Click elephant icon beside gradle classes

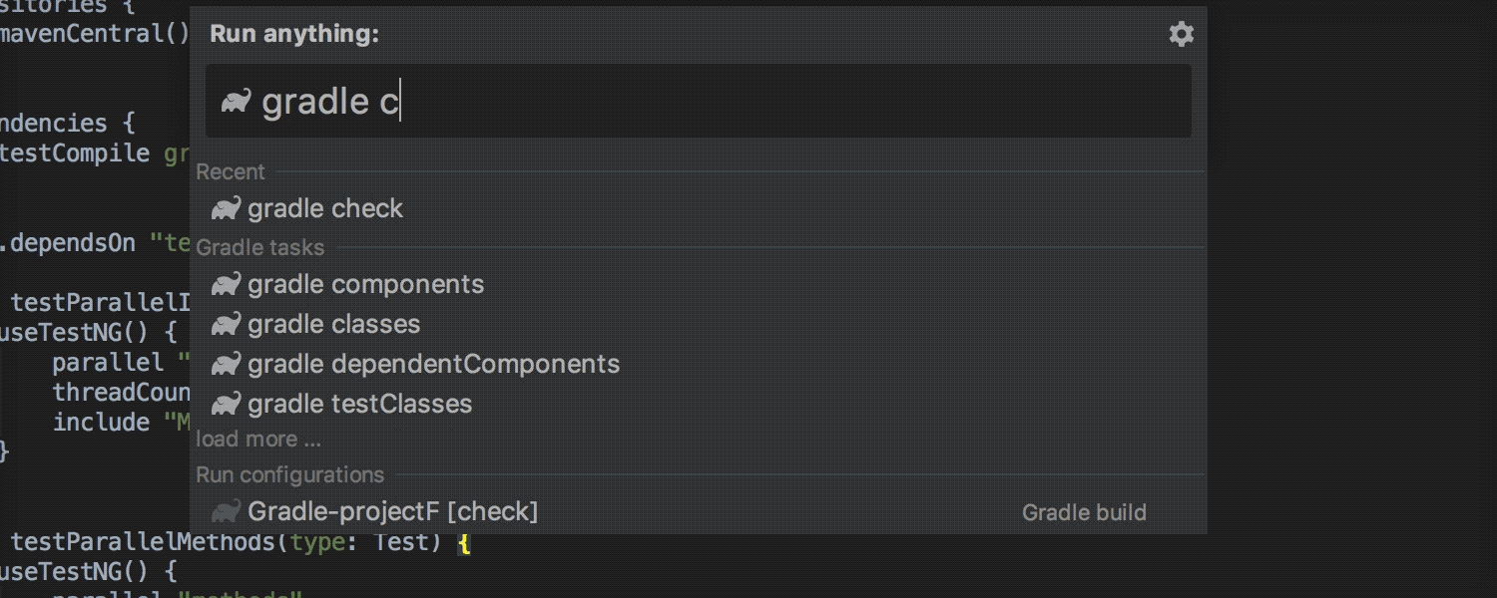point(227,324)
